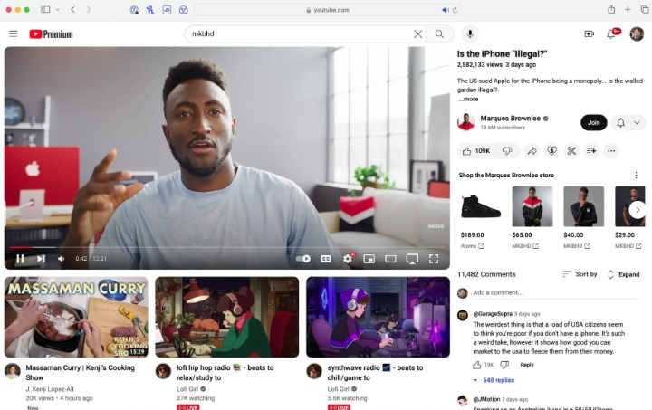Mute the video volume
The height and width of the screenshot is (410, 652).
[62, 259]
